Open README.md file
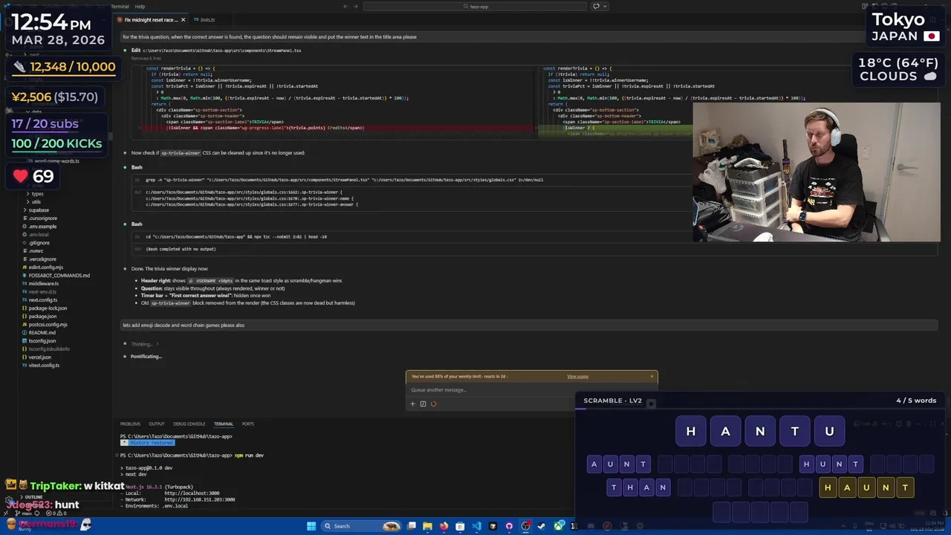Viewport: 951px width, 535px height. (42, 333)
